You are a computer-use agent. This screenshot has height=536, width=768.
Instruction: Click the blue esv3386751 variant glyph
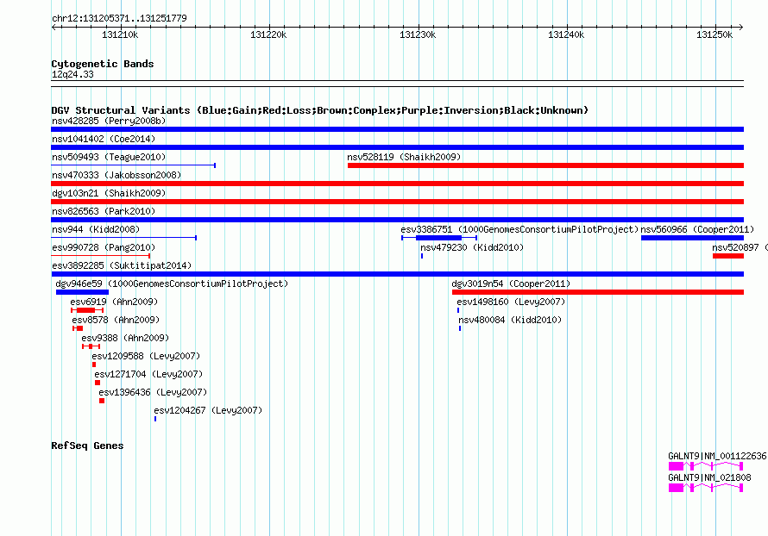point(439,238)
